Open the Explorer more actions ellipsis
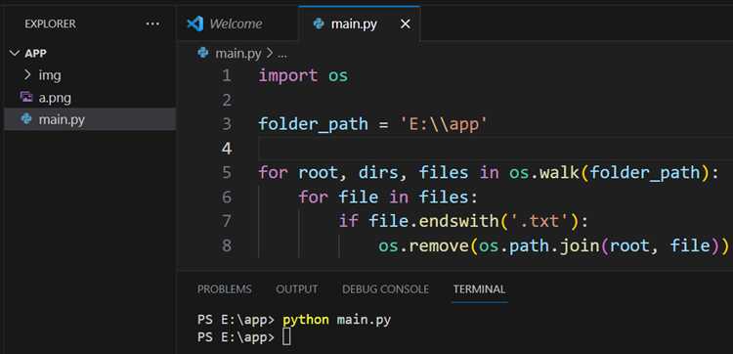Screen dimensions: 733x354 pos(152,23)
